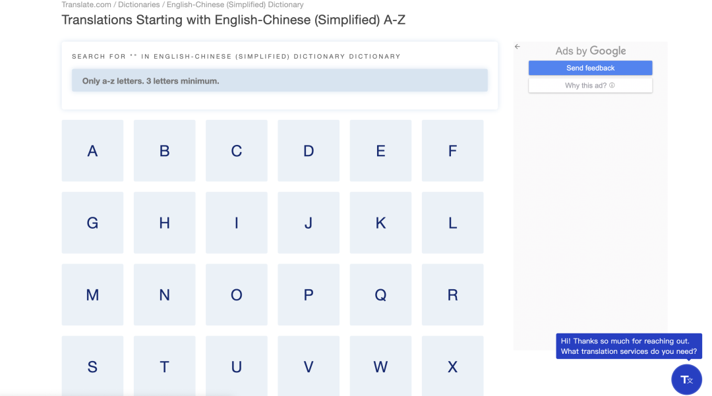
Task: Open the letter A dictionary tile
Action: pyautogui.click(x=93, y=151)
